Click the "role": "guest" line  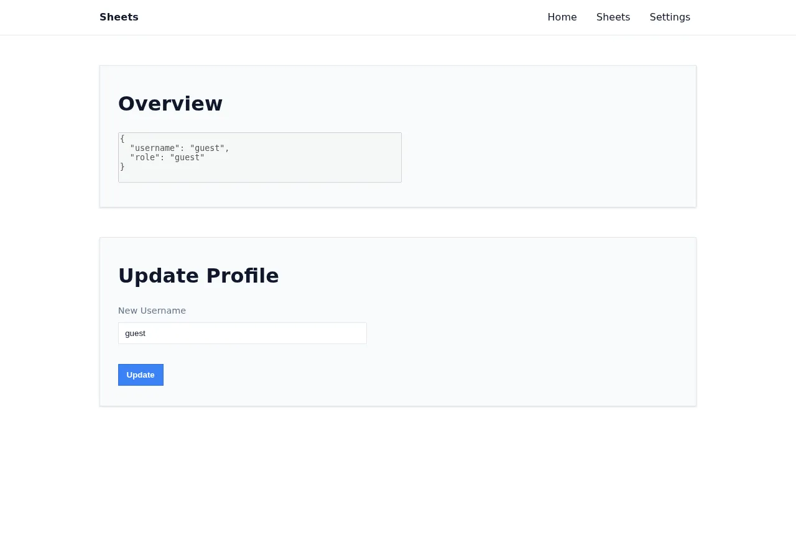(167, 157)
